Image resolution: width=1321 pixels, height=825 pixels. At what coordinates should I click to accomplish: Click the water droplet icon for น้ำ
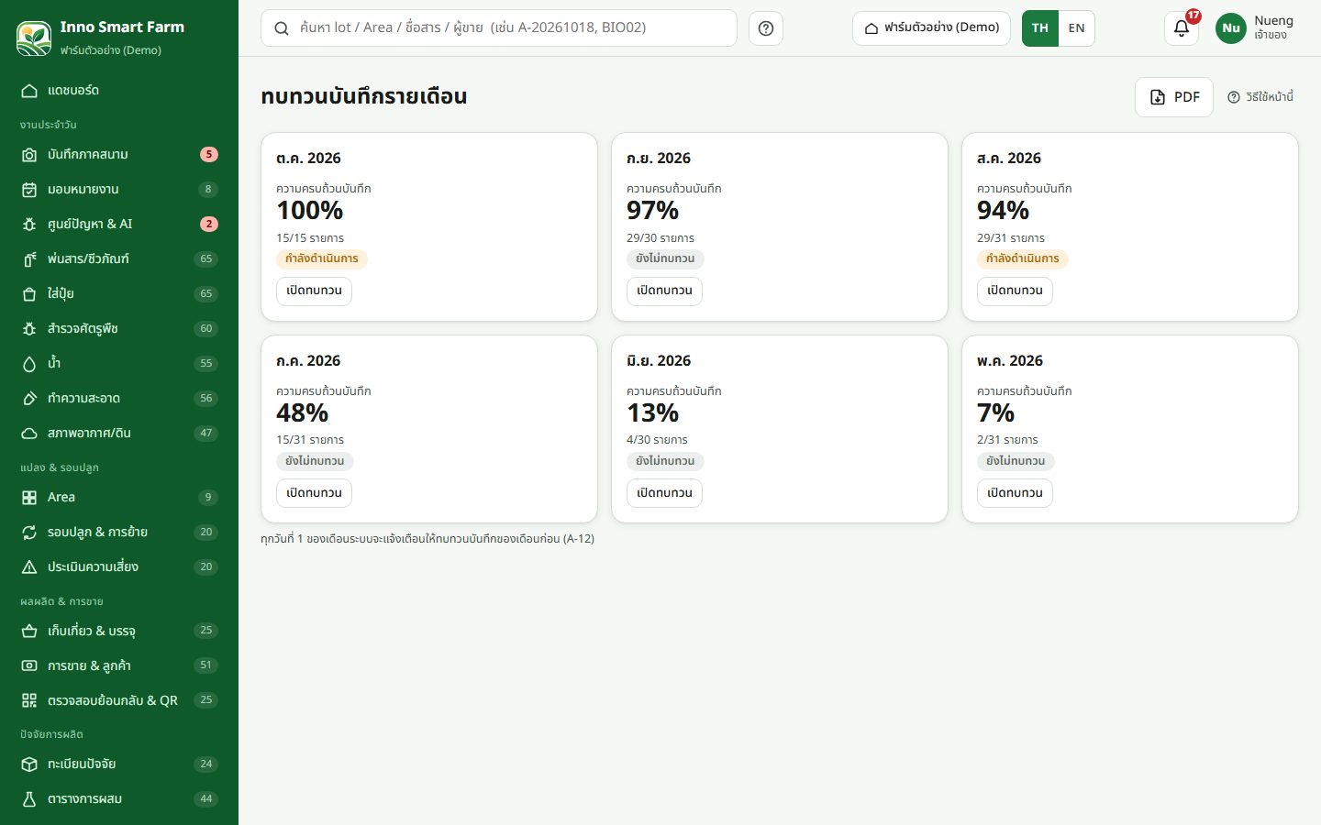(x=29, y=364)
